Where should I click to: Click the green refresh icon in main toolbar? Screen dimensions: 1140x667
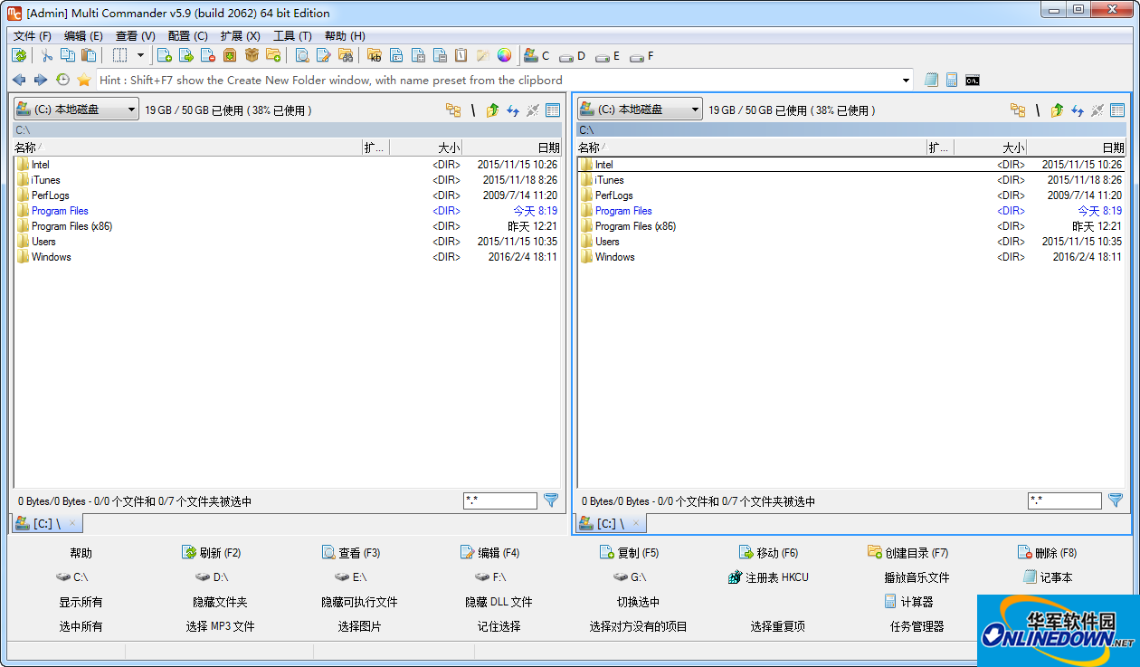coord(19,56)
